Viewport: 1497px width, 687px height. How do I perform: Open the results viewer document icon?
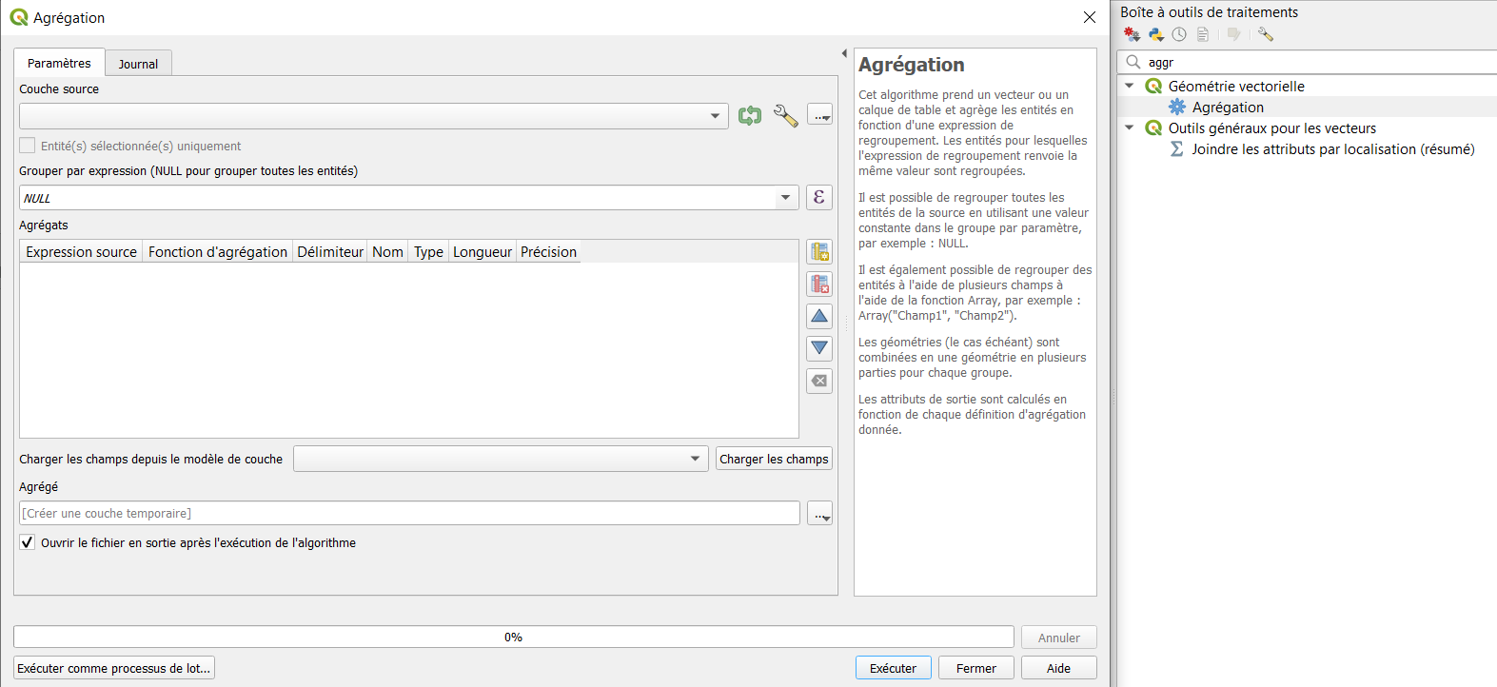pos(1203,34)
